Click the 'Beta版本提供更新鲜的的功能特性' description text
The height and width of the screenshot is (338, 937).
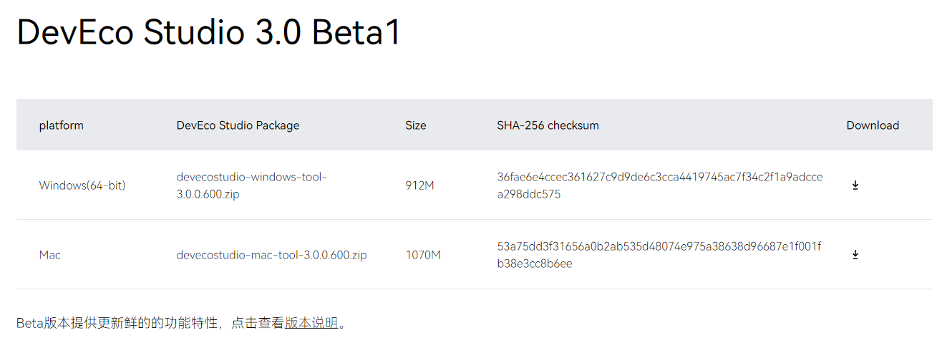tap(117, 323)
